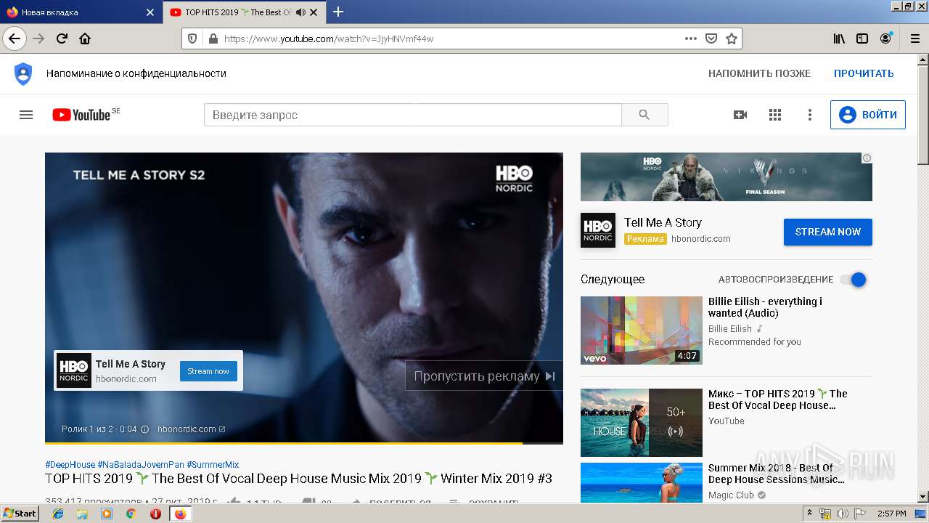Image resolution: width=929 pixels, height=523 pixels.
Task: Launch Internet Explorer from the taskbar
Action: 58,514
